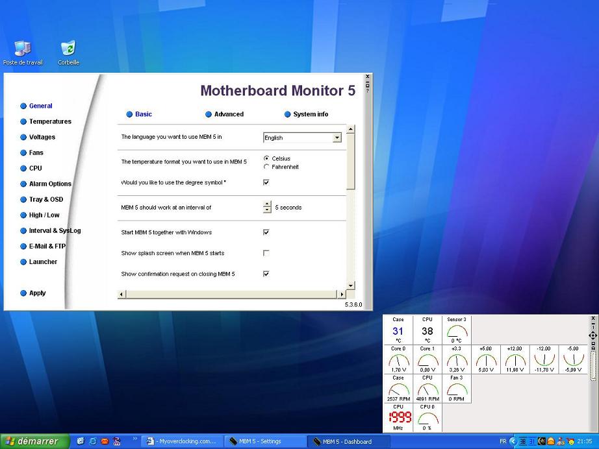
Task: Click the CPU 0 usage percent gauge
Action: pyautogui.click(x=427, y=418)
